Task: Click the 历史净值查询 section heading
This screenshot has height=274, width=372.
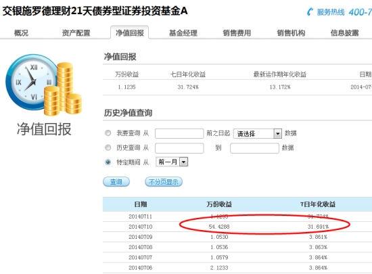Action: 128,113
